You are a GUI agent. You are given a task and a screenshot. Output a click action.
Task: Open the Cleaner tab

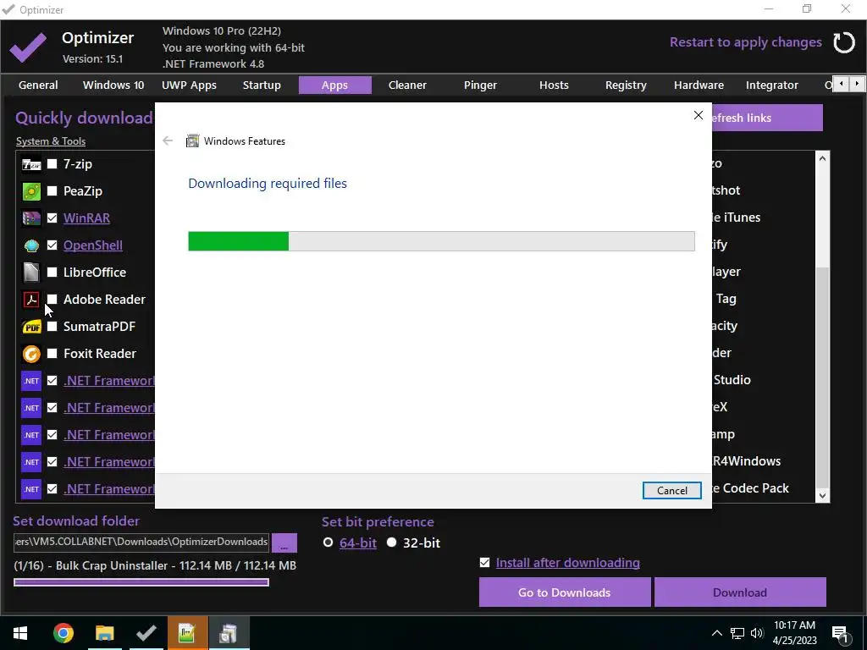pos(407,85)
